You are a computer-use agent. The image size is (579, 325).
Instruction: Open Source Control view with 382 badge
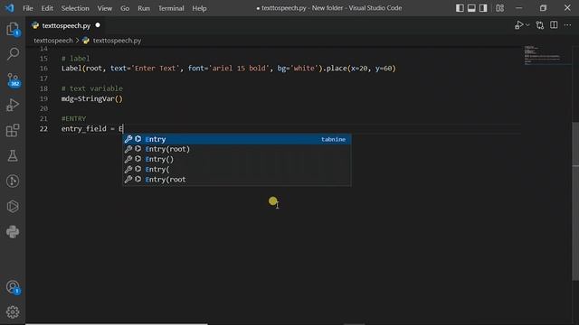tap(14, 79)
